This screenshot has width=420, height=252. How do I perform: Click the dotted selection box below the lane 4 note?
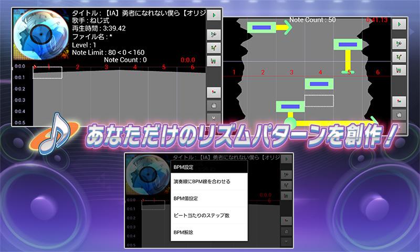pos(319,101)
